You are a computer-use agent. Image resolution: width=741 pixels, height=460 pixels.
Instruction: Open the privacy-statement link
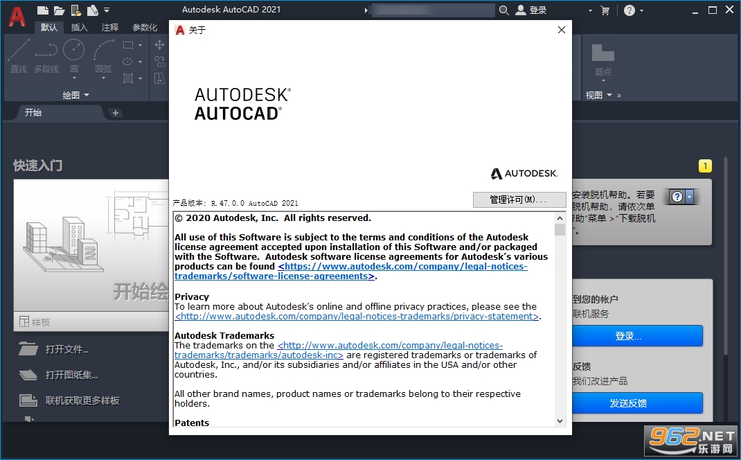357,317
